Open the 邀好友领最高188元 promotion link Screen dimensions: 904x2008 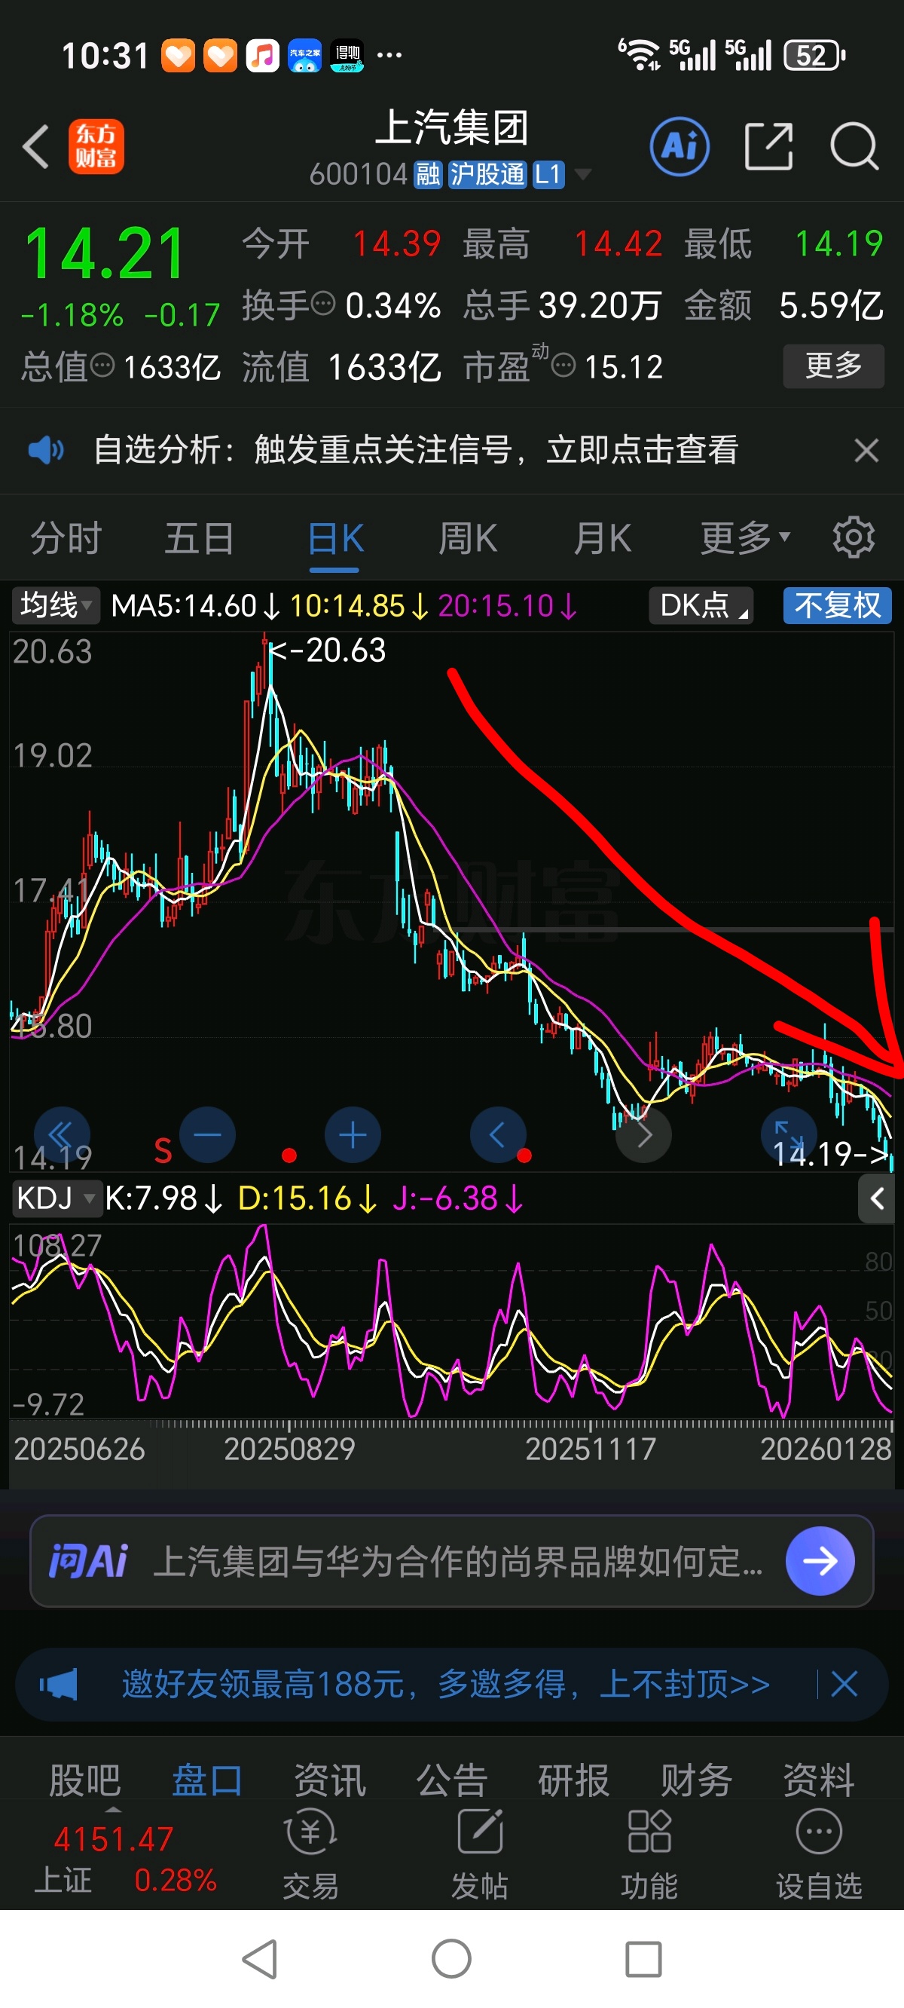[446, 1685]
